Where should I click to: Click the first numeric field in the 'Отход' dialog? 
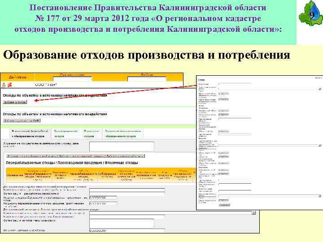tap(224, 94)
